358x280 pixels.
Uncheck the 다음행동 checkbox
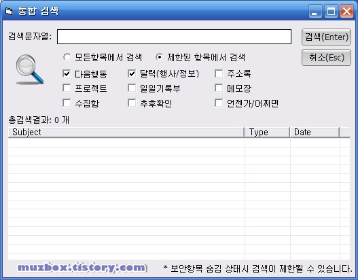(67, 73)
